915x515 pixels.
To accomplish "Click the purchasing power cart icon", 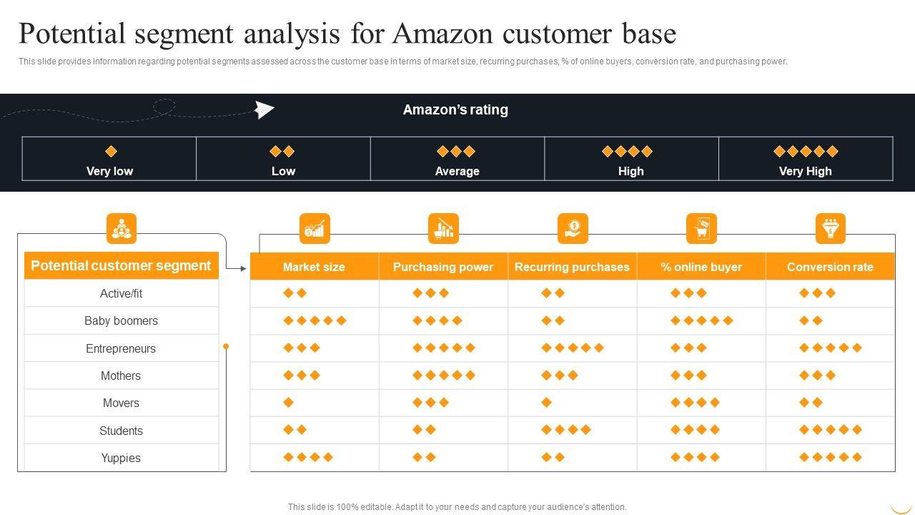I will (x=443, y=229).
